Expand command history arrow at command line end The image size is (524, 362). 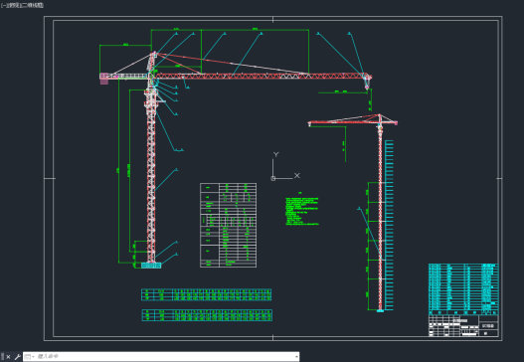(x=296, y=357)
